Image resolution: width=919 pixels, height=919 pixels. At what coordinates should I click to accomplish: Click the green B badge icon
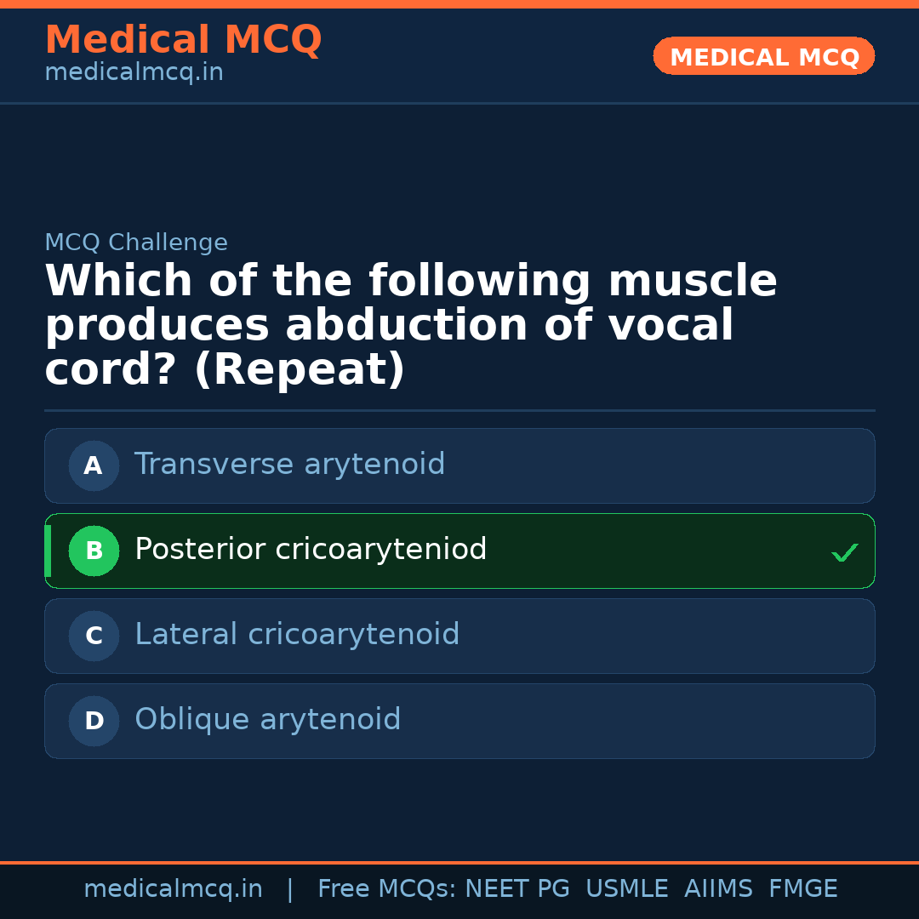coord(94,551)
